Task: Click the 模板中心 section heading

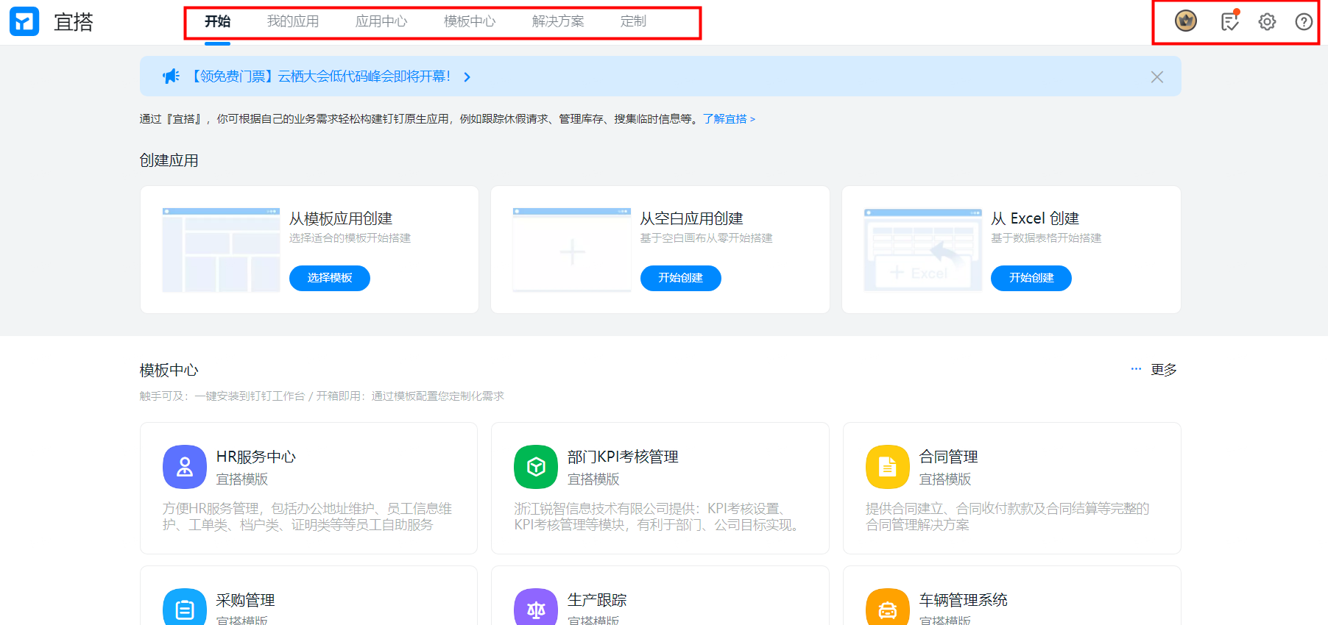Action: 169,370
